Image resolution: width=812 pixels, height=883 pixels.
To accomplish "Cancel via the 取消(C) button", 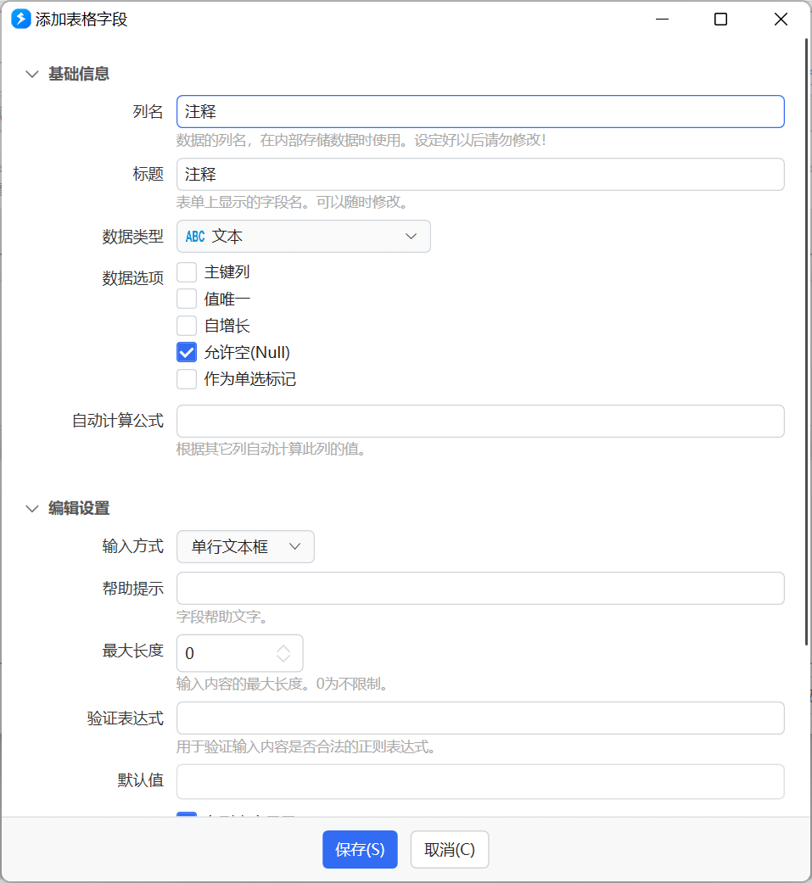I will [450, 849].
